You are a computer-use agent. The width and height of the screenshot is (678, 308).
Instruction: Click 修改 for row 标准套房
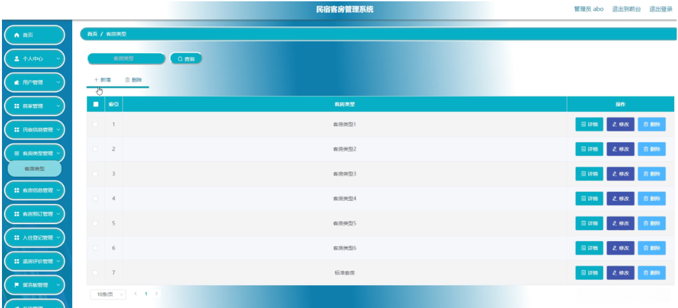point(621,272)
